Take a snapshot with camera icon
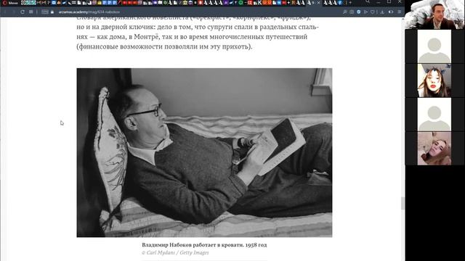Screen dimensions: 465x261 click(x=352, y=12)
